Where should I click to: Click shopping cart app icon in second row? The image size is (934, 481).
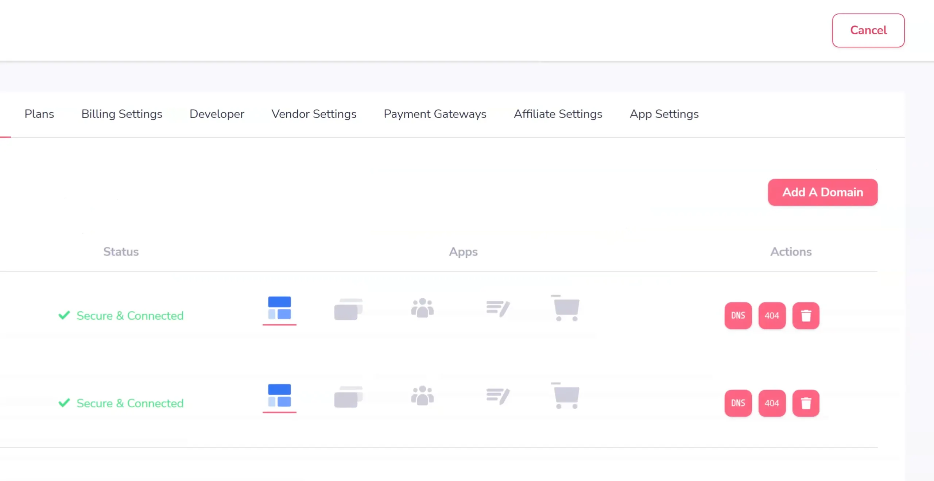565,395
